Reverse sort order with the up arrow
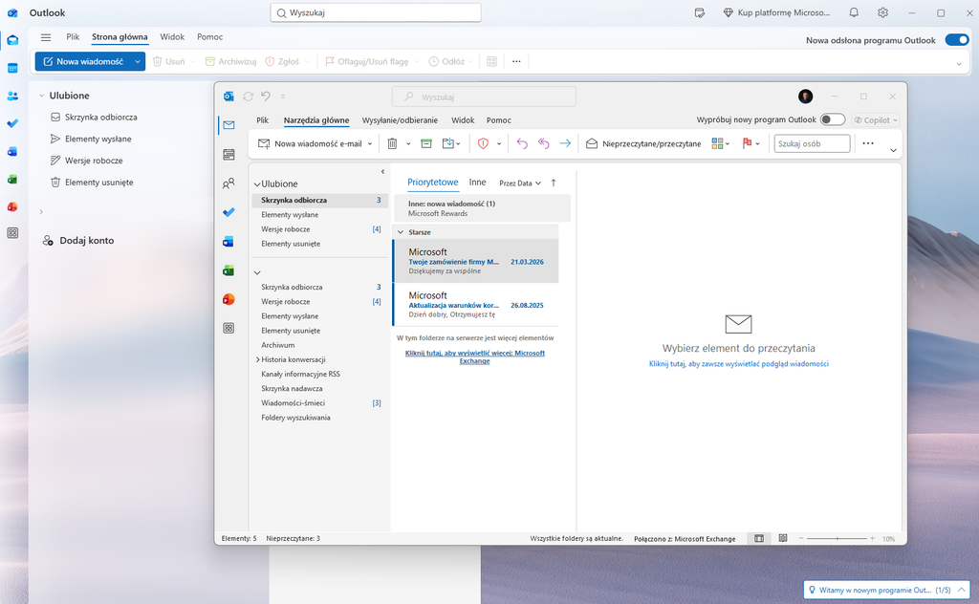Screen dimensions: 979x604 click(x=554, y=183)
